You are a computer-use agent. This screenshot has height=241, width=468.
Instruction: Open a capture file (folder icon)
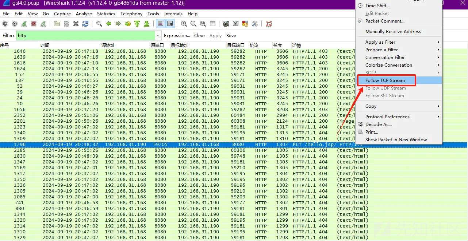click(57, 24)
